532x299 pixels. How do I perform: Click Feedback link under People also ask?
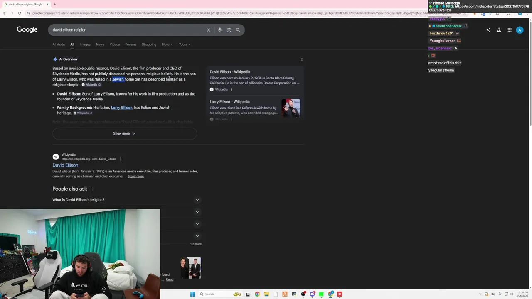click(195, 244)
